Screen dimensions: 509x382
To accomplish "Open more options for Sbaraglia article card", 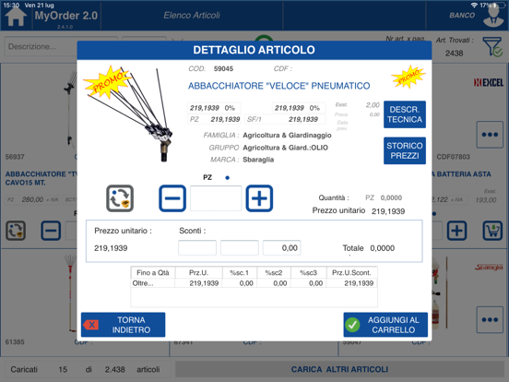I will (490, 319).
